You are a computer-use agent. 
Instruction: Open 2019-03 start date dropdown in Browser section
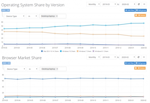(x=109, y=57)
